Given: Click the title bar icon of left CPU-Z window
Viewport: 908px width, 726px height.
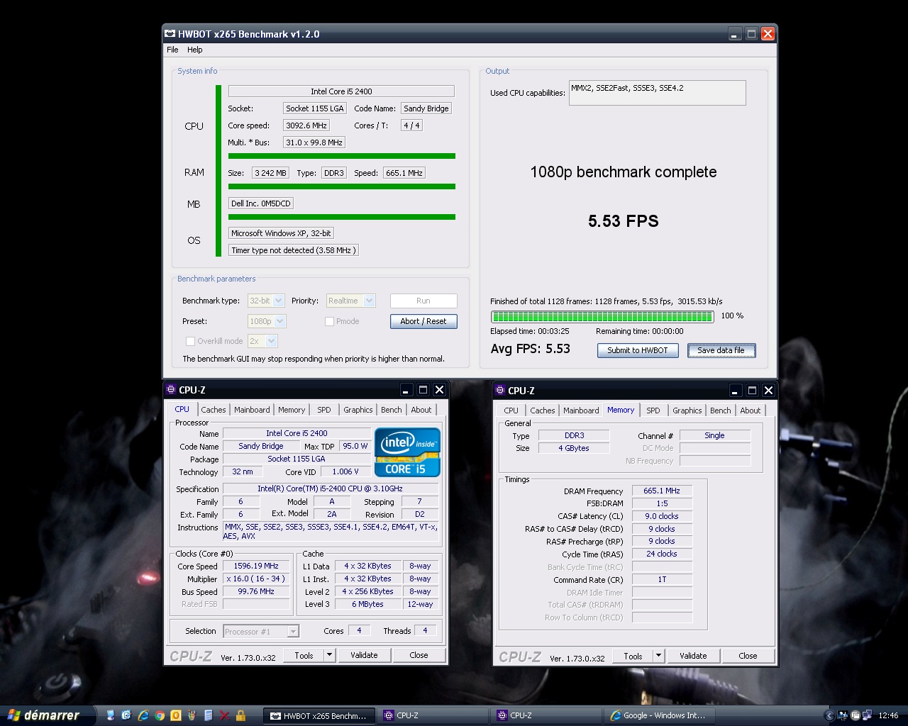Looking at the screenshot, I should point(170,389).
